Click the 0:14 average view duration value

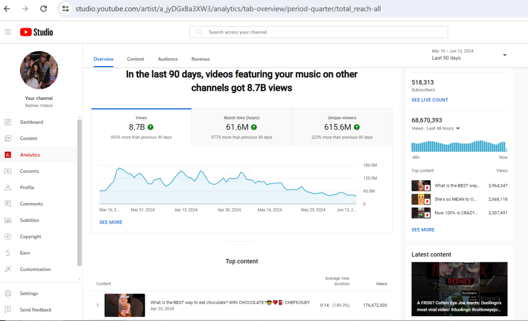coord(324,305)
